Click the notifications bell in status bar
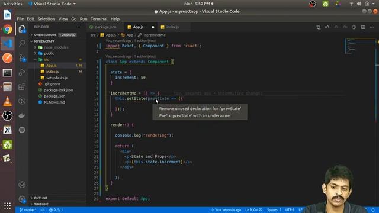 373,210
